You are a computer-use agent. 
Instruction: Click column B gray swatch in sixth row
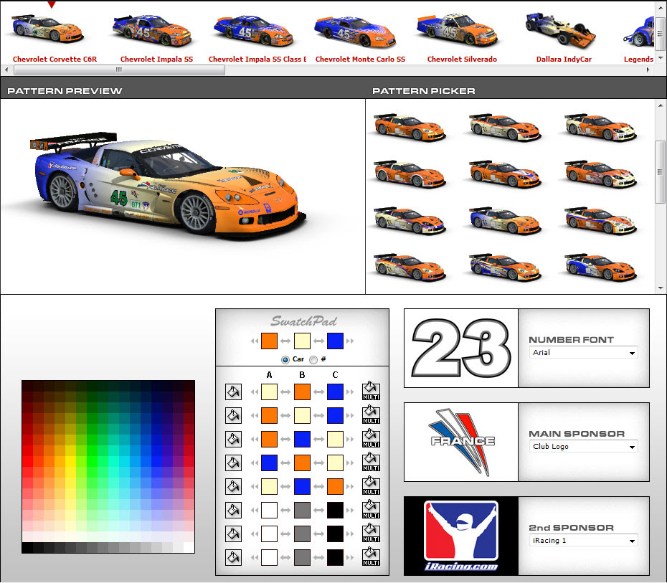coord(302,511)
